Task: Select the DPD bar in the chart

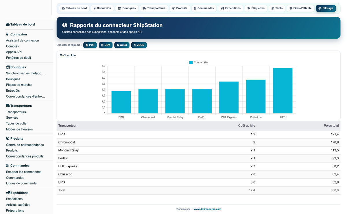Action: 121,102
